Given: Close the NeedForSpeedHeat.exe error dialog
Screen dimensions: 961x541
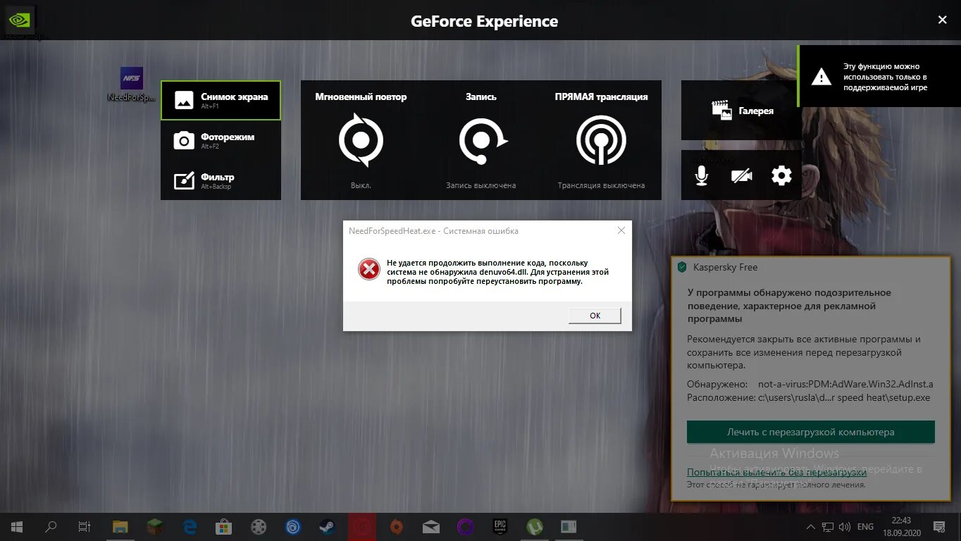Looking at the screenshot, I should click(x=621, y=230).
